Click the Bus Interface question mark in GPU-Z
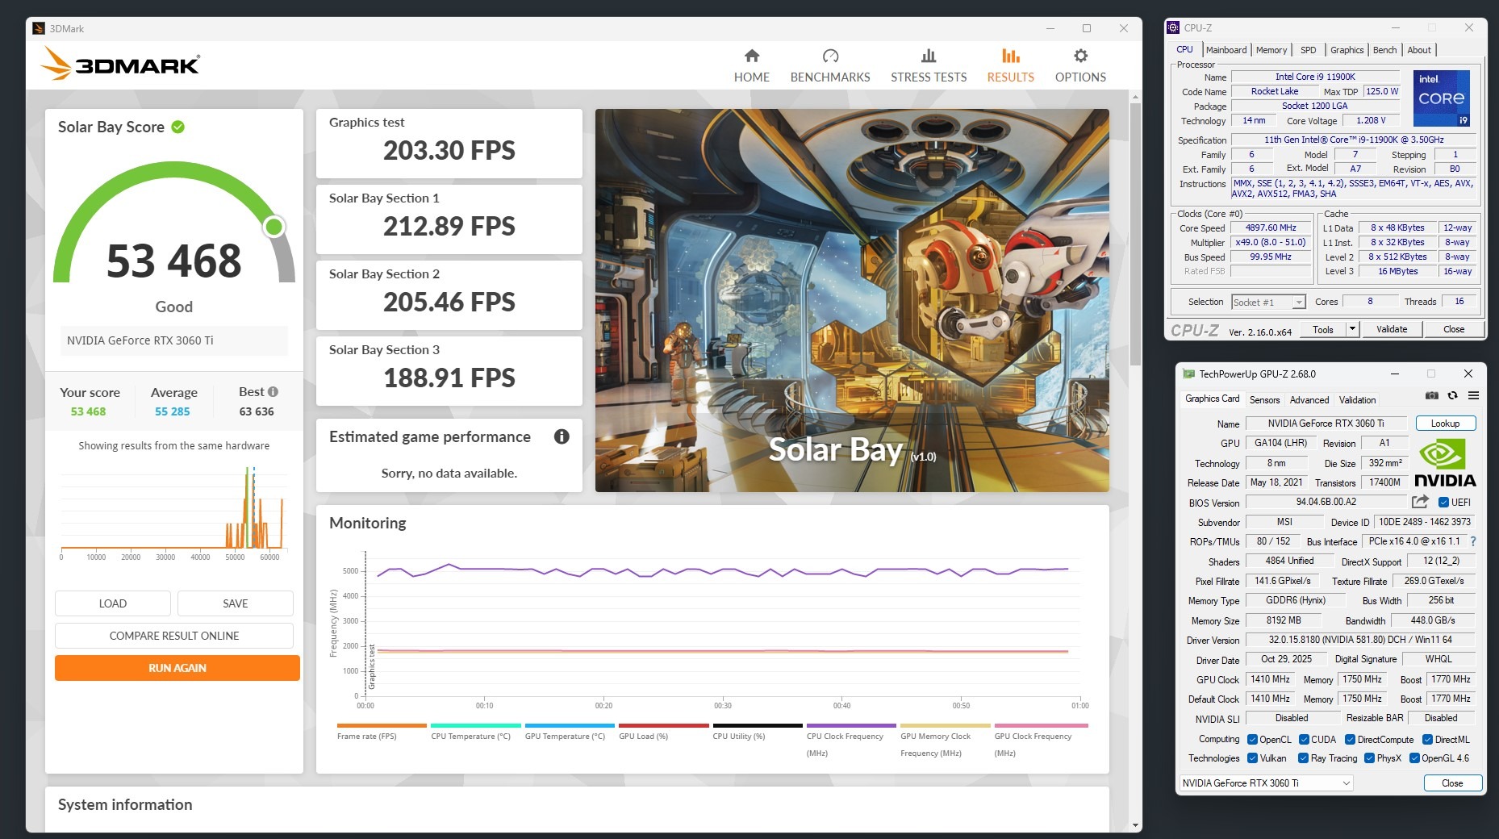 [x=1473, y=541]
